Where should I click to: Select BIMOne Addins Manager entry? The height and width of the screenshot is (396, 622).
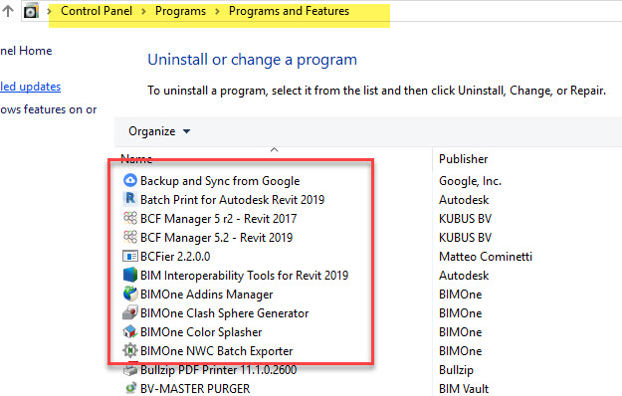click(206, 295)
